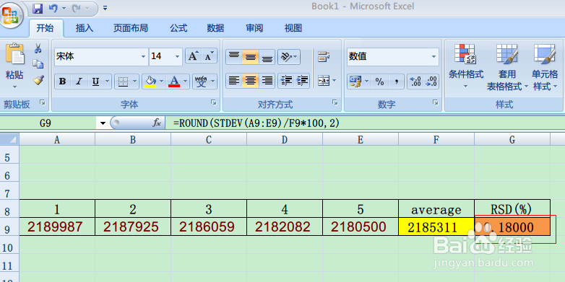Turn on wrap text
Viewport: 565px width, 282px height.
point(324,57)
